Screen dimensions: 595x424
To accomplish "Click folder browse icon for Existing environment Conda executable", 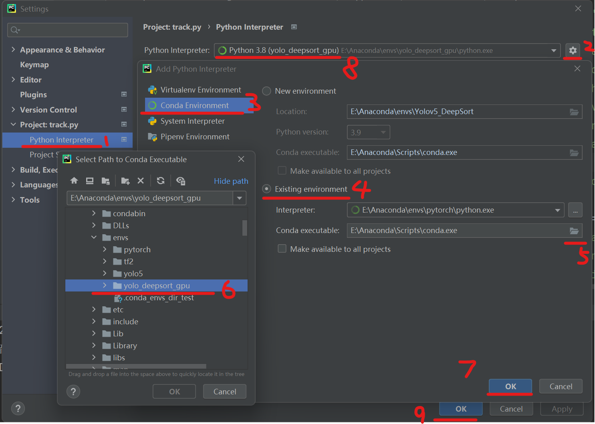I will pyautogui.click(x=574, y=231).
